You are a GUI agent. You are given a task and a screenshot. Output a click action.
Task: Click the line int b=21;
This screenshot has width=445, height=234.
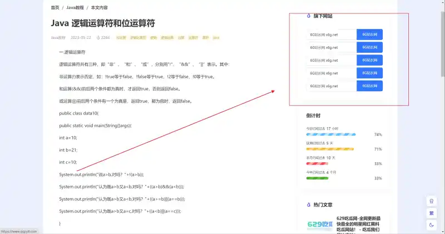(68, 150)
